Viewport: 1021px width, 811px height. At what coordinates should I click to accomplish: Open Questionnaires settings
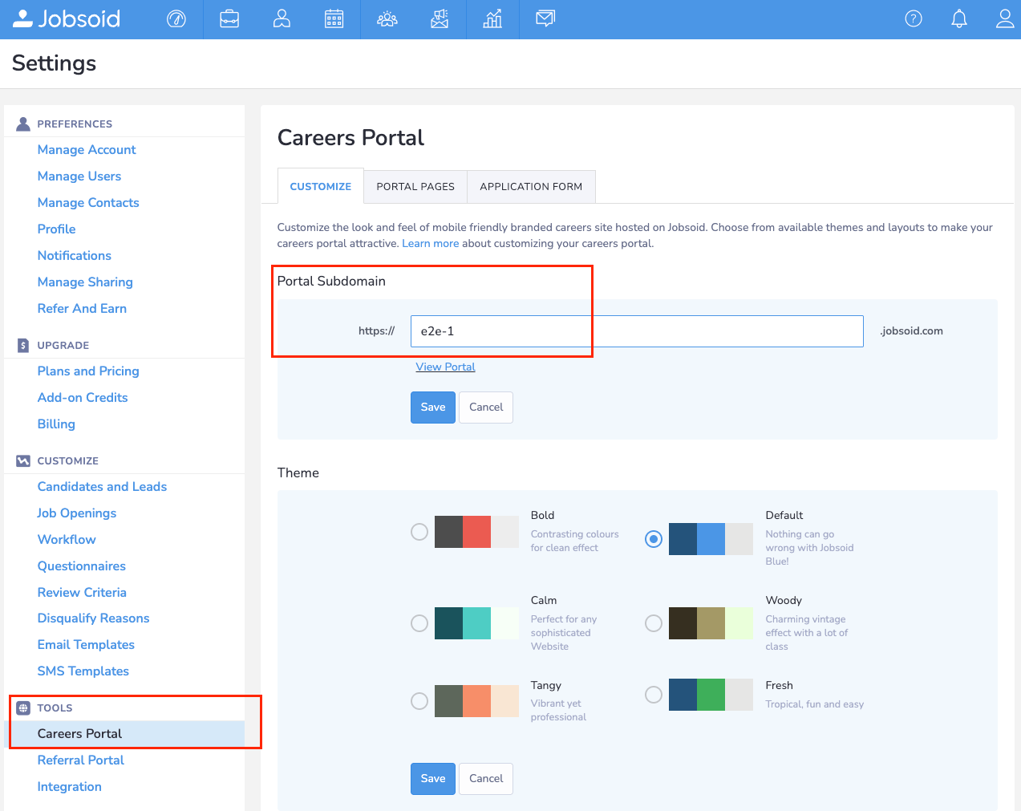pos(82,566)
